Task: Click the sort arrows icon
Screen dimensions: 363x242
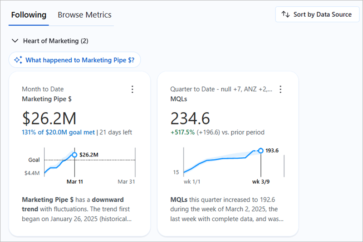Action: coord(285,14)
